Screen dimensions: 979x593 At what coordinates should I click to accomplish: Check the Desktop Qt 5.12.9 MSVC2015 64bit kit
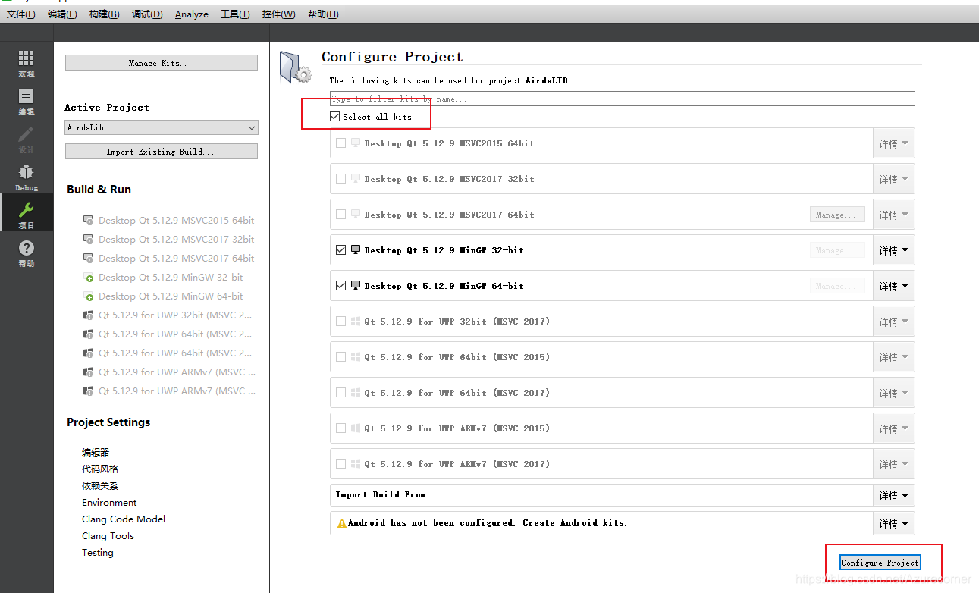pyautogui.click(x=340, y=143)
